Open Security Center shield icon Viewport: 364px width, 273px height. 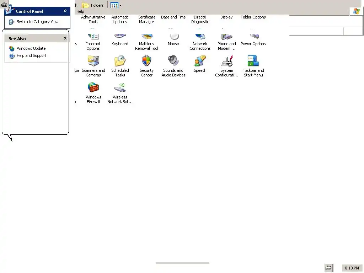coord(146,61)
